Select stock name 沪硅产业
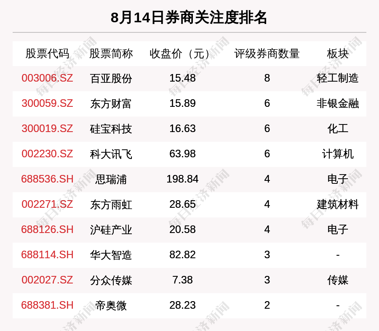Viewport: 379px width, 331px height. coord(111,230)
